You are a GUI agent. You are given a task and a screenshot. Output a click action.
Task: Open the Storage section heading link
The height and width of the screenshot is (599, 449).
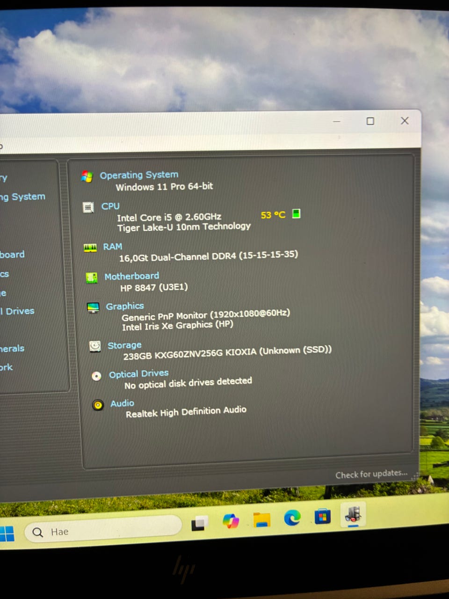[x=124, y=345]
